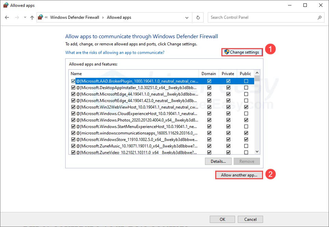329x227 pixels.
Task: Click the Allow another app... button
Action: tap(239, 175)
